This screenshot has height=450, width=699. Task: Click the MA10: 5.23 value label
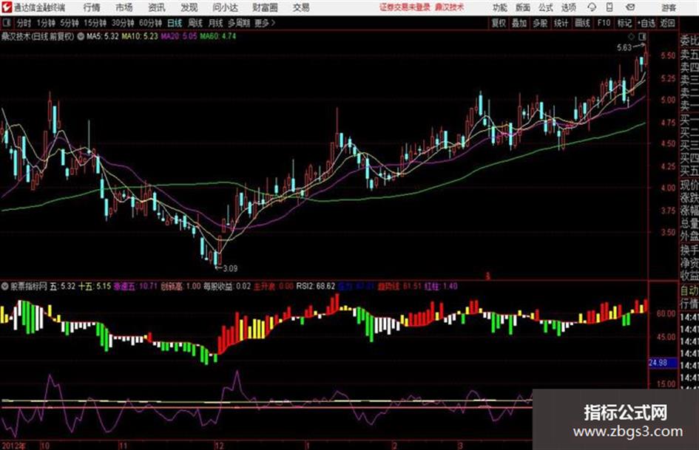(x=140, y=36)
